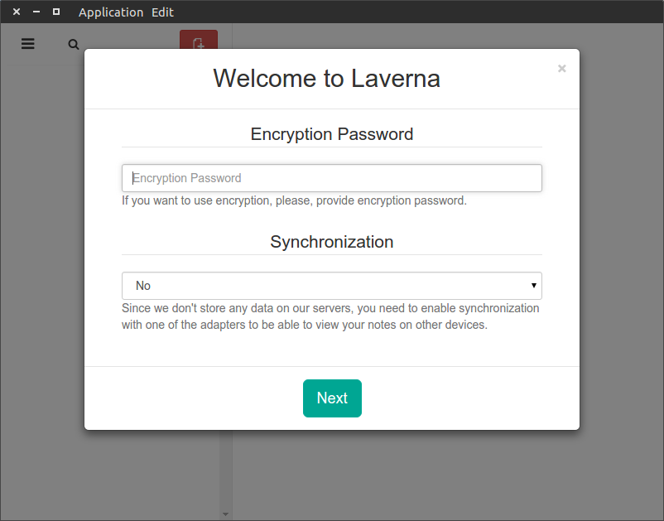
Task: Minimize the Laverna window
Action: (x=36, y=12)
